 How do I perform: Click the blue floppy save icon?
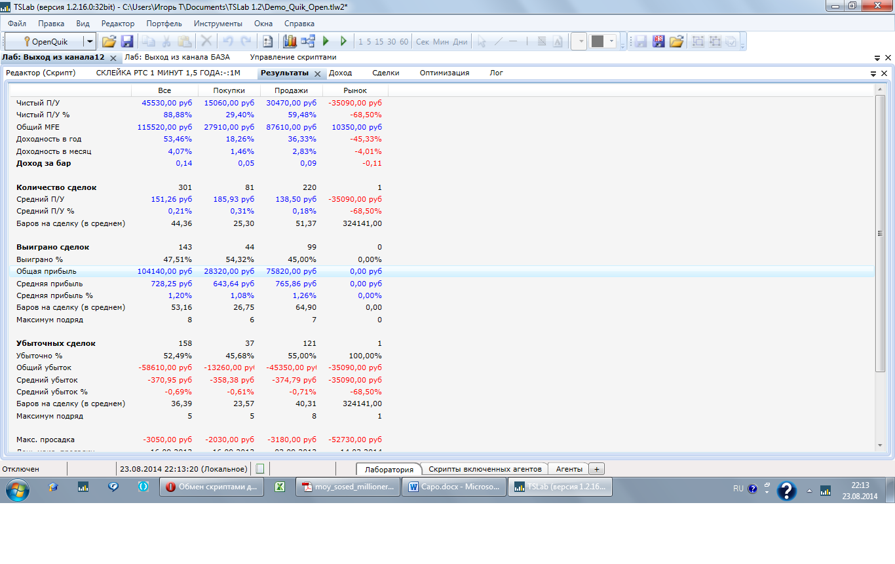point(127,41)
